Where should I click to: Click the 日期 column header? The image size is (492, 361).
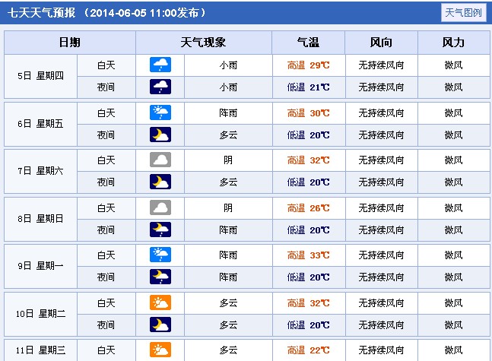70,43
